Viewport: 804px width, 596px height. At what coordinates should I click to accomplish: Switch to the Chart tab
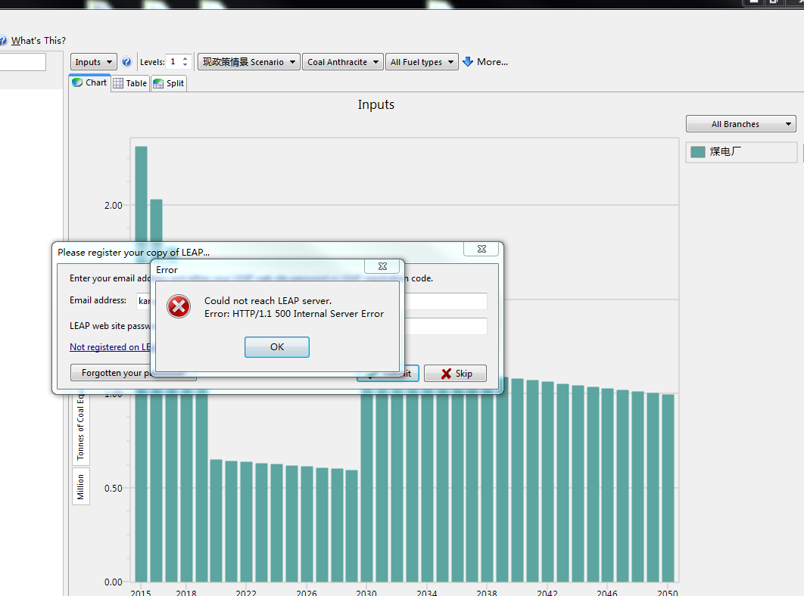pyautogui.click(x=90, y=82)
